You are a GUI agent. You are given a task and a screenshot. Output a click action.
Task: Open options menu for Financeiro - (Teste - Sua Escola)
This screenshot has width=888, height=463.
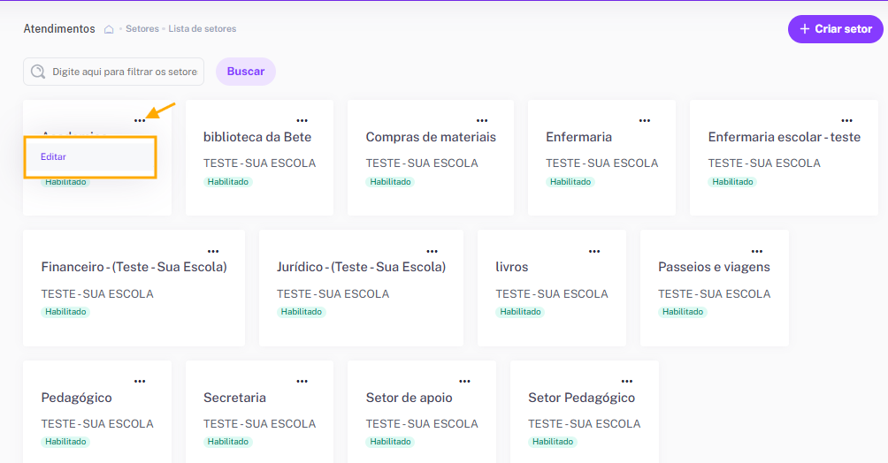click(x=213, y=251)
